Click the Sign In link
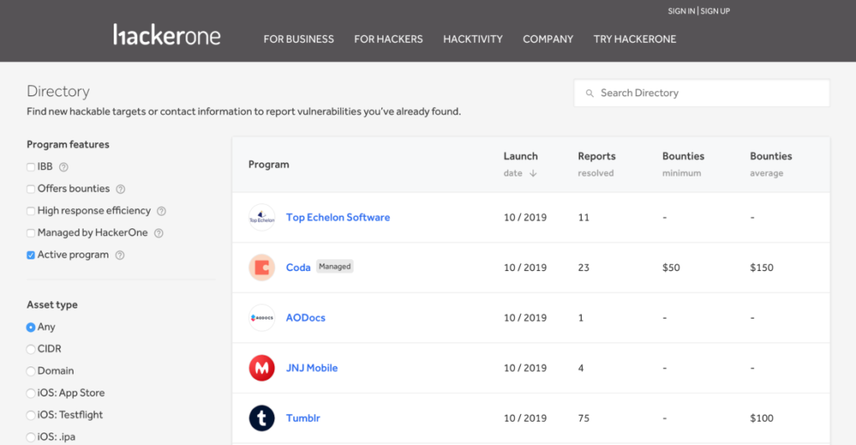The image size is (856, 445). (x=681, y=11)
